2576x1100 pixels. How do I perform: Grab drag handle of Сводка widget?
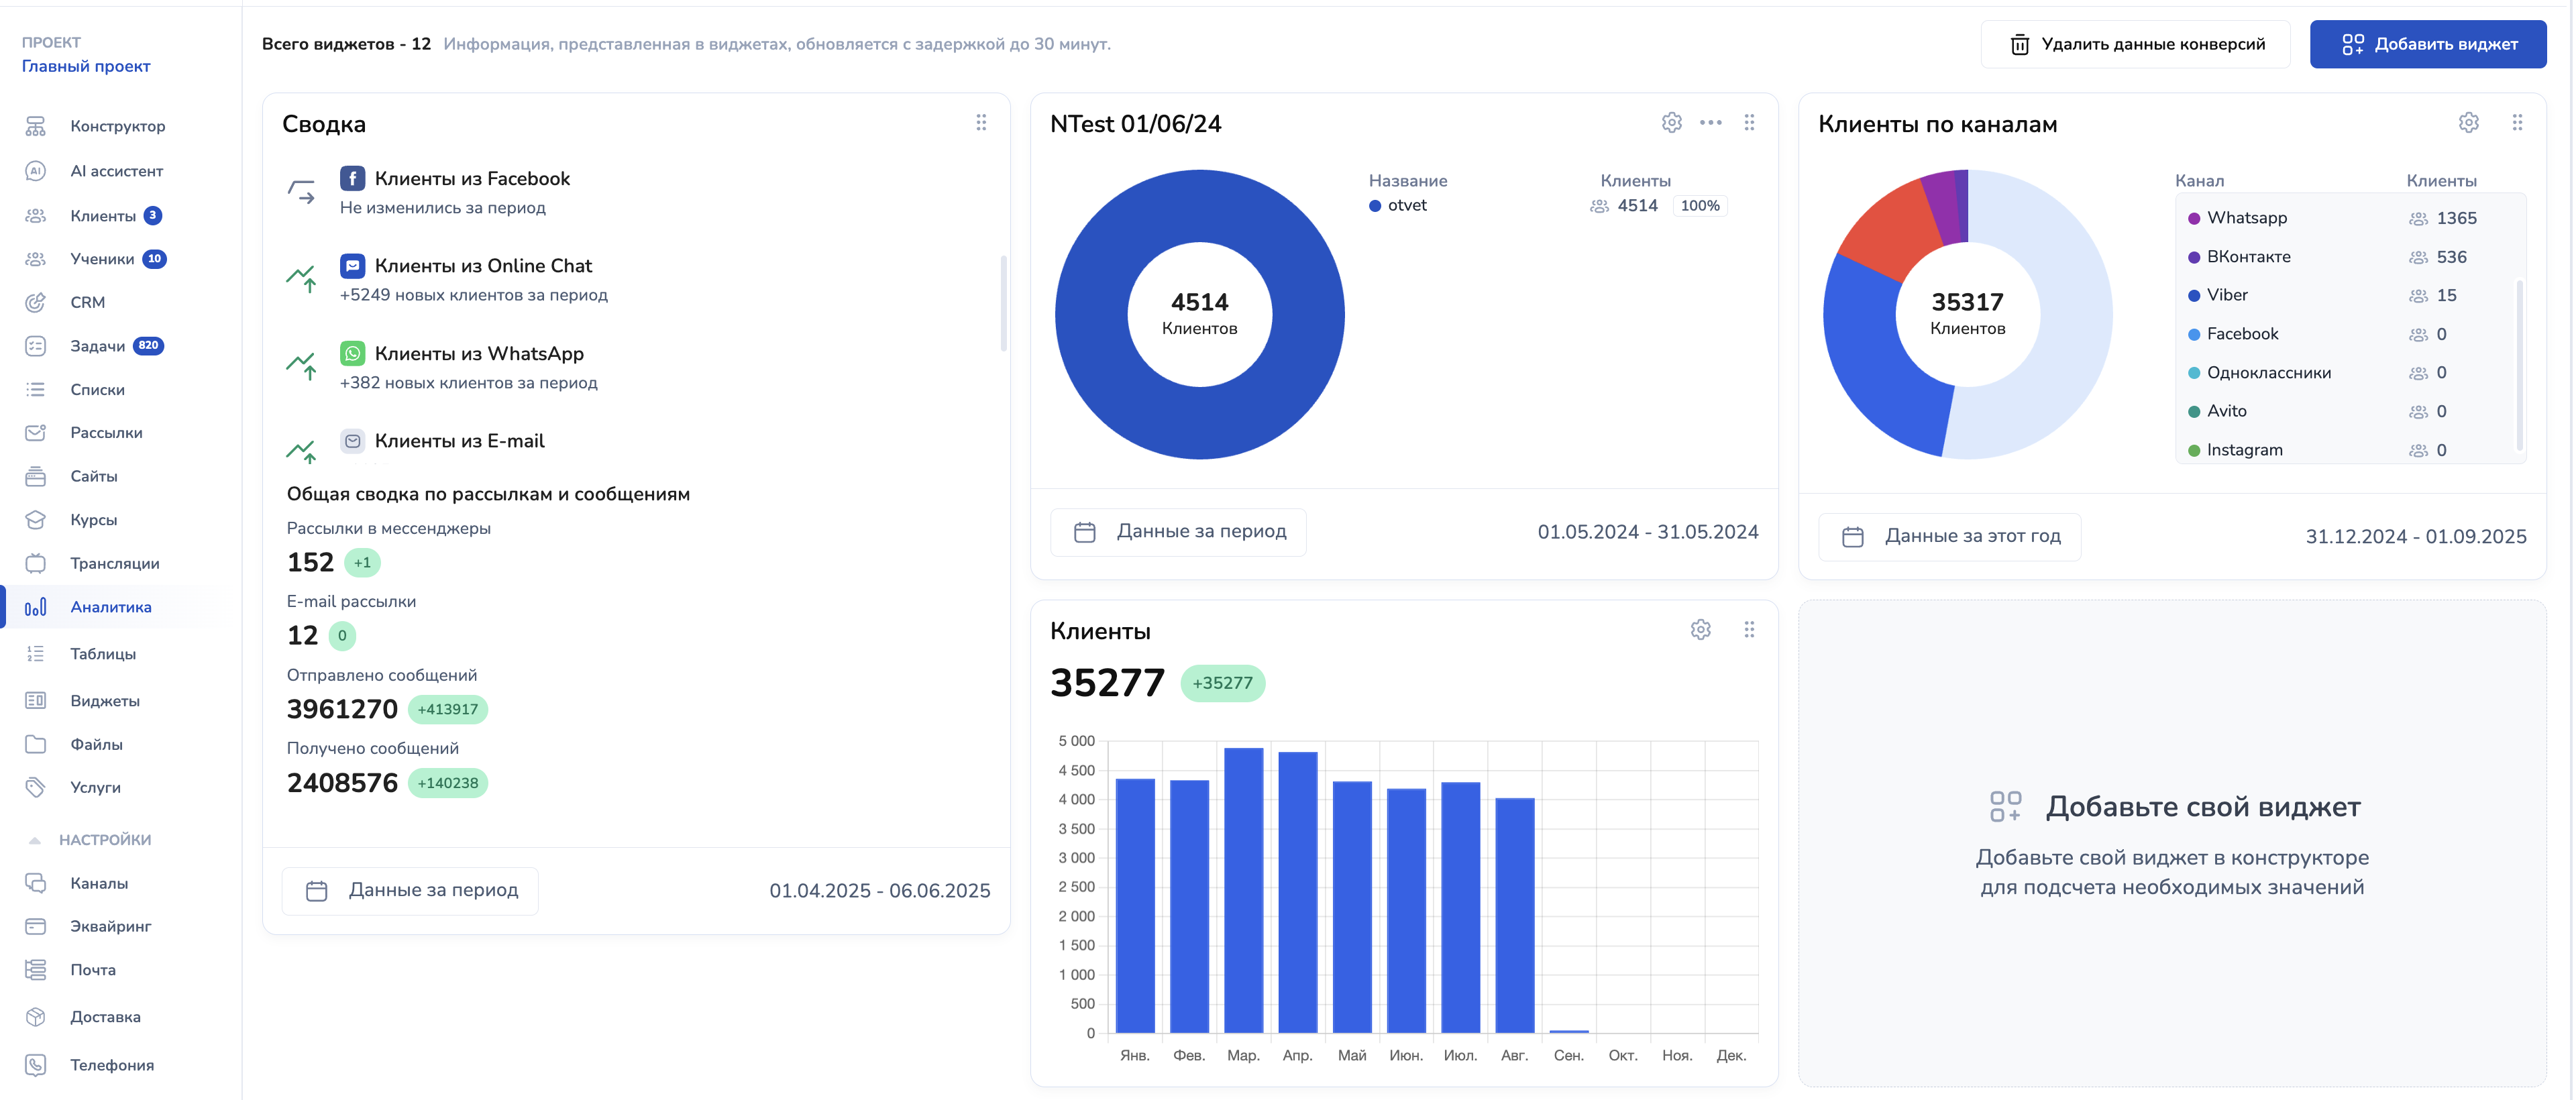(x=981, y=122)
